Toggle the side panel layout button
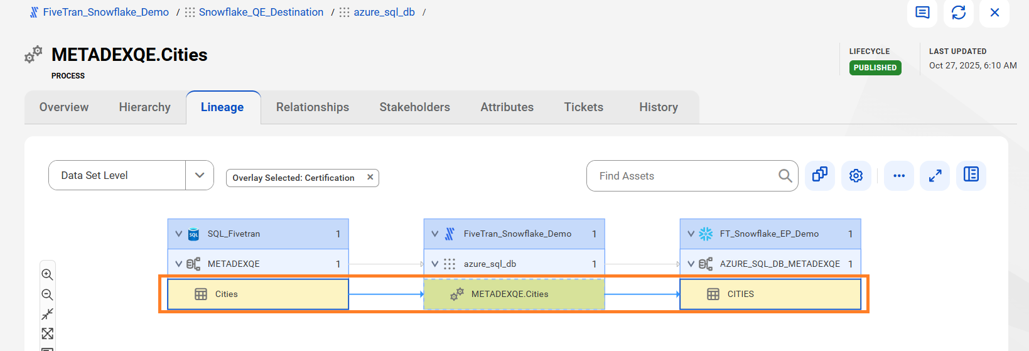This screenshot has height=351, width=1029. point(971,175)
